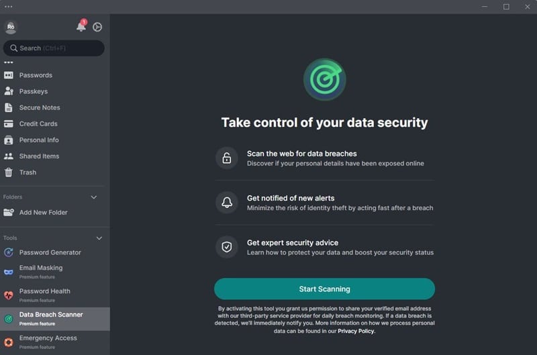
Task: Click the Email Masking mask icon
Action: pos(9,272)
